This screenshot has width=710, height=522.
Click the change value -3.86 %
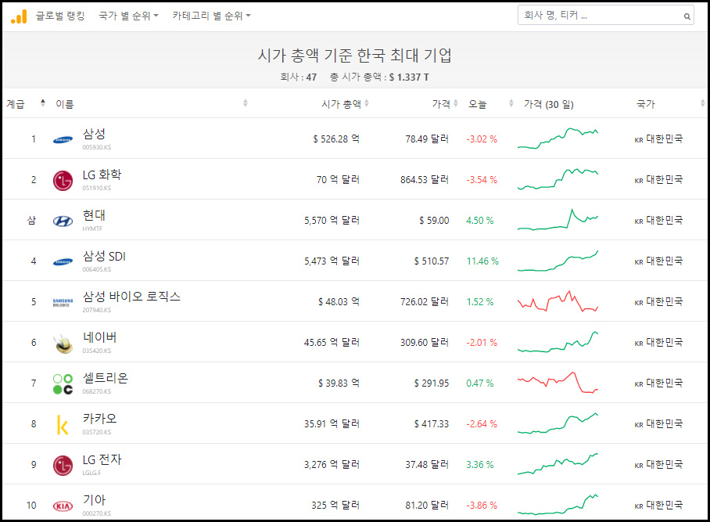482,506
